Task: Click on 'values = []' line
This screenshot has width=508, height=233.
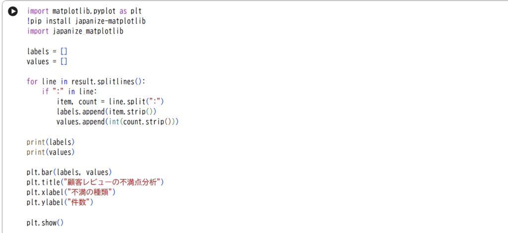Action: click(47, 61)
